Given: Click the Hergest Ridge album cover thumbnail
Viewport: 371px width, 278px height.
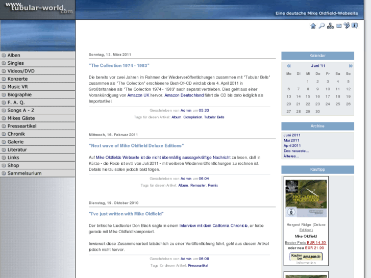Looking at the screenshot, I should 306,198.
